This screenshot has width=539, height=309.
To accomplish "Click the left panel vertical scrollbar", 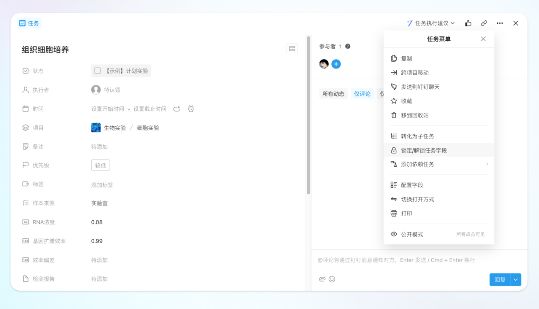I will [x=308, y=115].
